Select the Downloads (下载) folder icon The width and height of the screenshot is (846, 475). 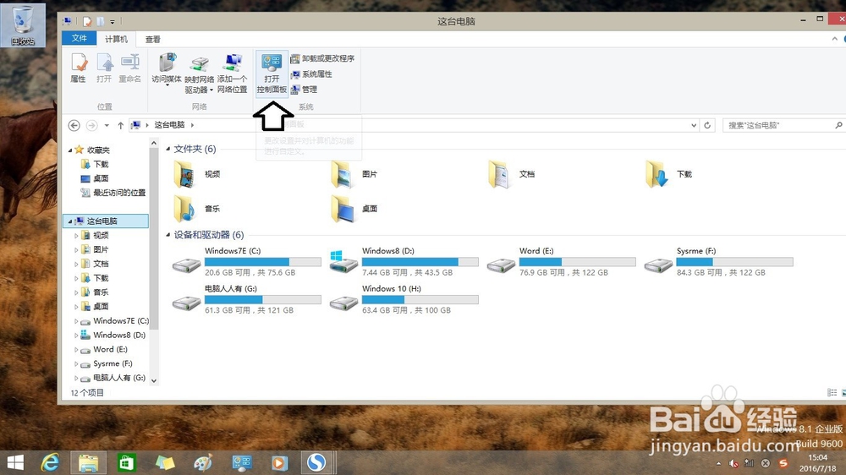[x=656, y=174]
